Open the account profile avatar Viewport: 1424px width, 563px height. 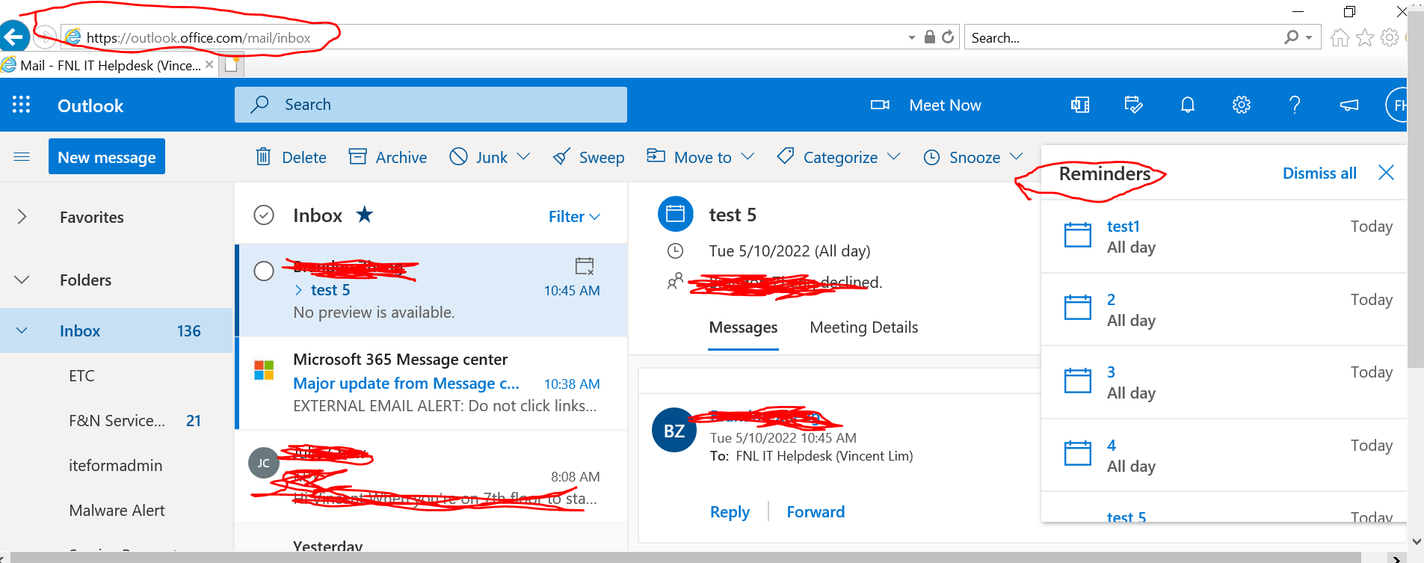1396,105
